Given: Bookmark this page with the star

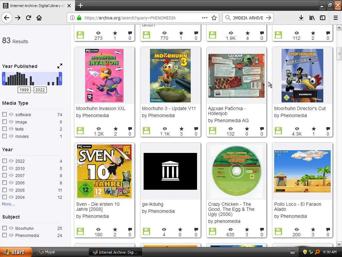Looking at the screenshot, I should pos(214,18).
